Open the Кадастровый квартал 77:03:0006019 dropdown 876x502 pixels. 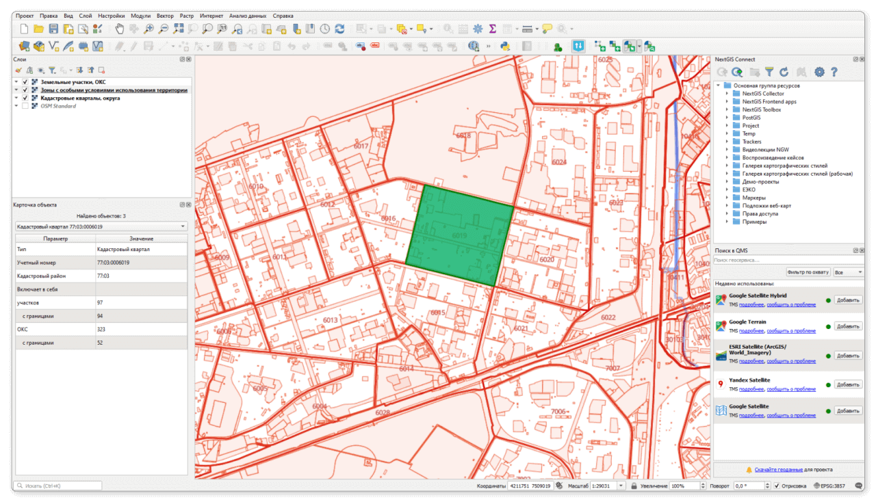point(101,226)
